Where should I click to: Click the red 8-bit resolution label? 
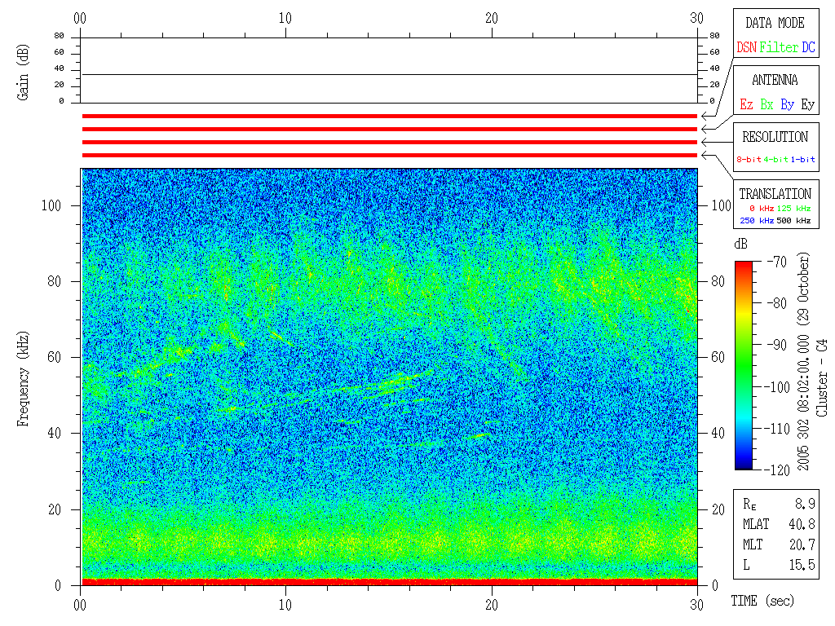click(749, 159)
